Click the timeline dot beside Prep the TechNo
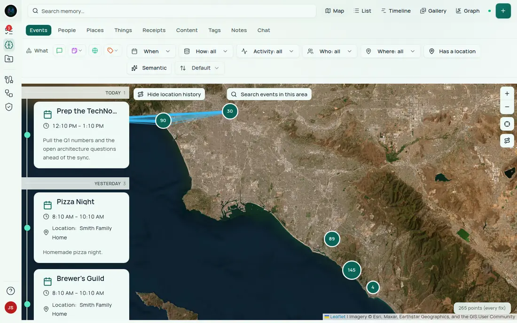This screenshot has width=517, height=323. click(x=27, y=135)
